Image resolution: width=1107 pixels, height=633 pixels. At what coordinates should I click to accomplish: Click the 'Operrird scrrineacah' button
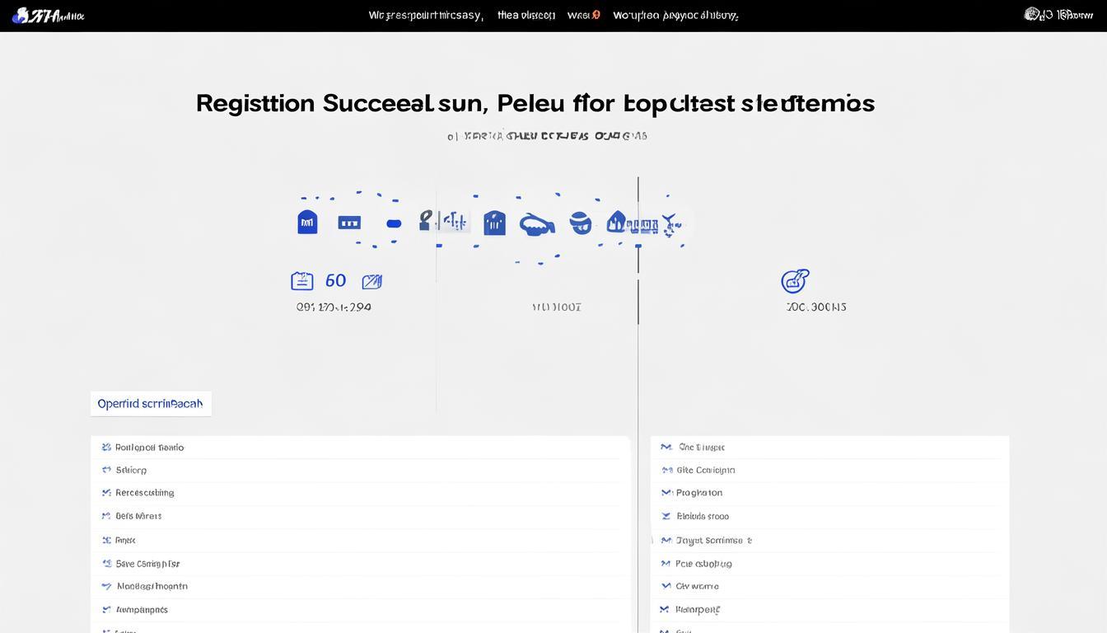click(x=151, y=404)
